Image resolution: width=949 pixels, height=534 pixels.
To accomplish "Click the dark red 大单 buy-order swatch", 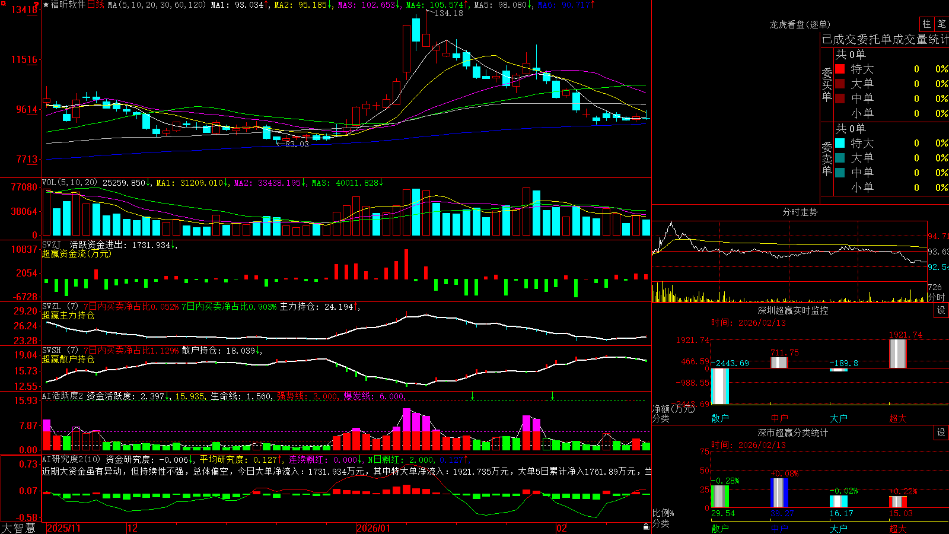I will (840, 84).
